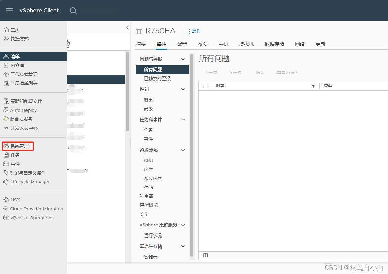388x274 pixels.
Task: Click the Administration (系统管理) gear icon
Action: point(6,146)
